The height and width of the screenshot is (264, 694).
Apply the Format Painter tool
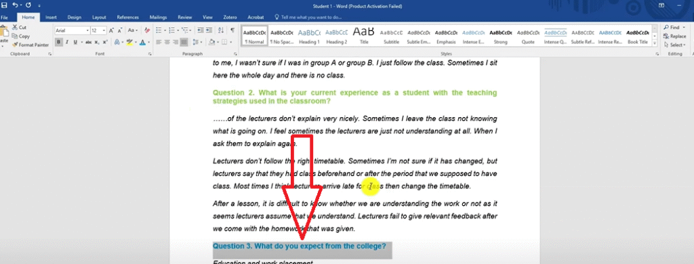[30, 45]
